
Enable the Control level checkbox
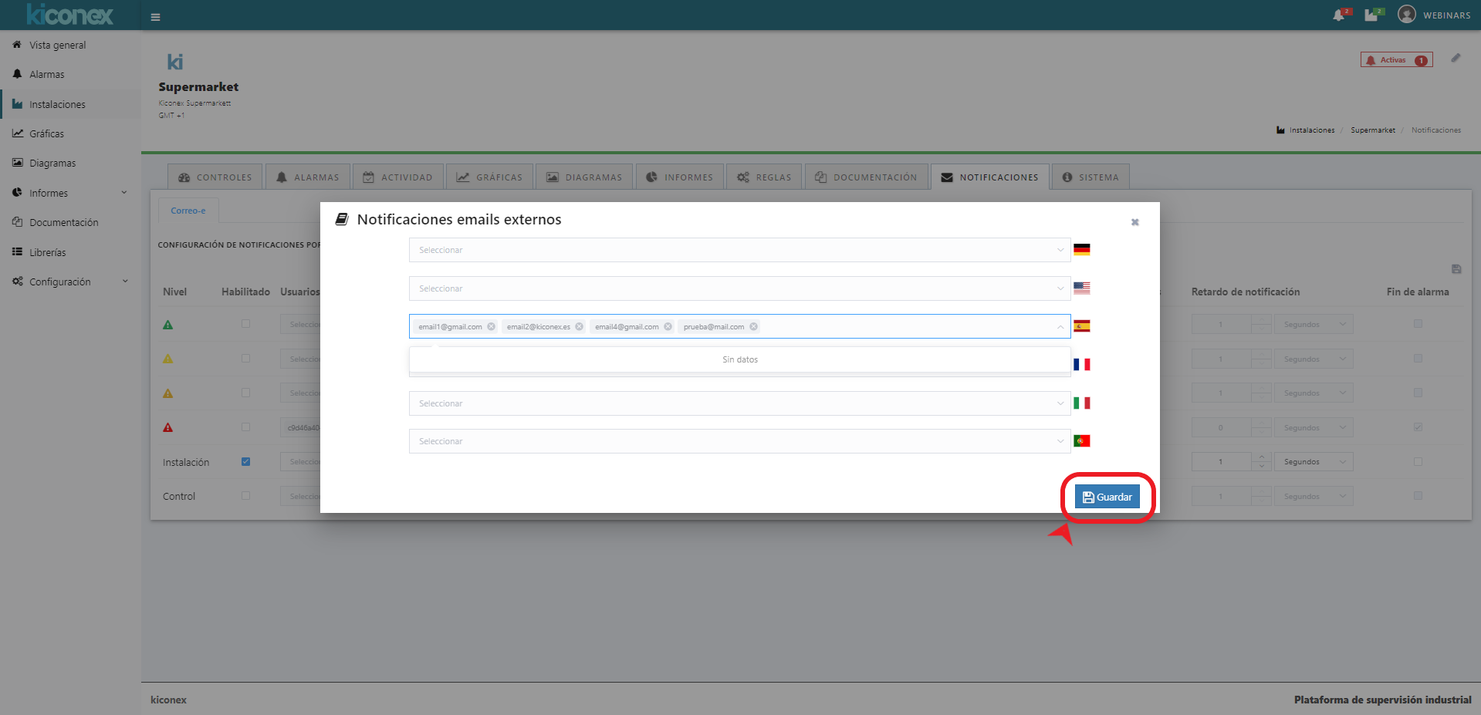(x=245, y=496)
